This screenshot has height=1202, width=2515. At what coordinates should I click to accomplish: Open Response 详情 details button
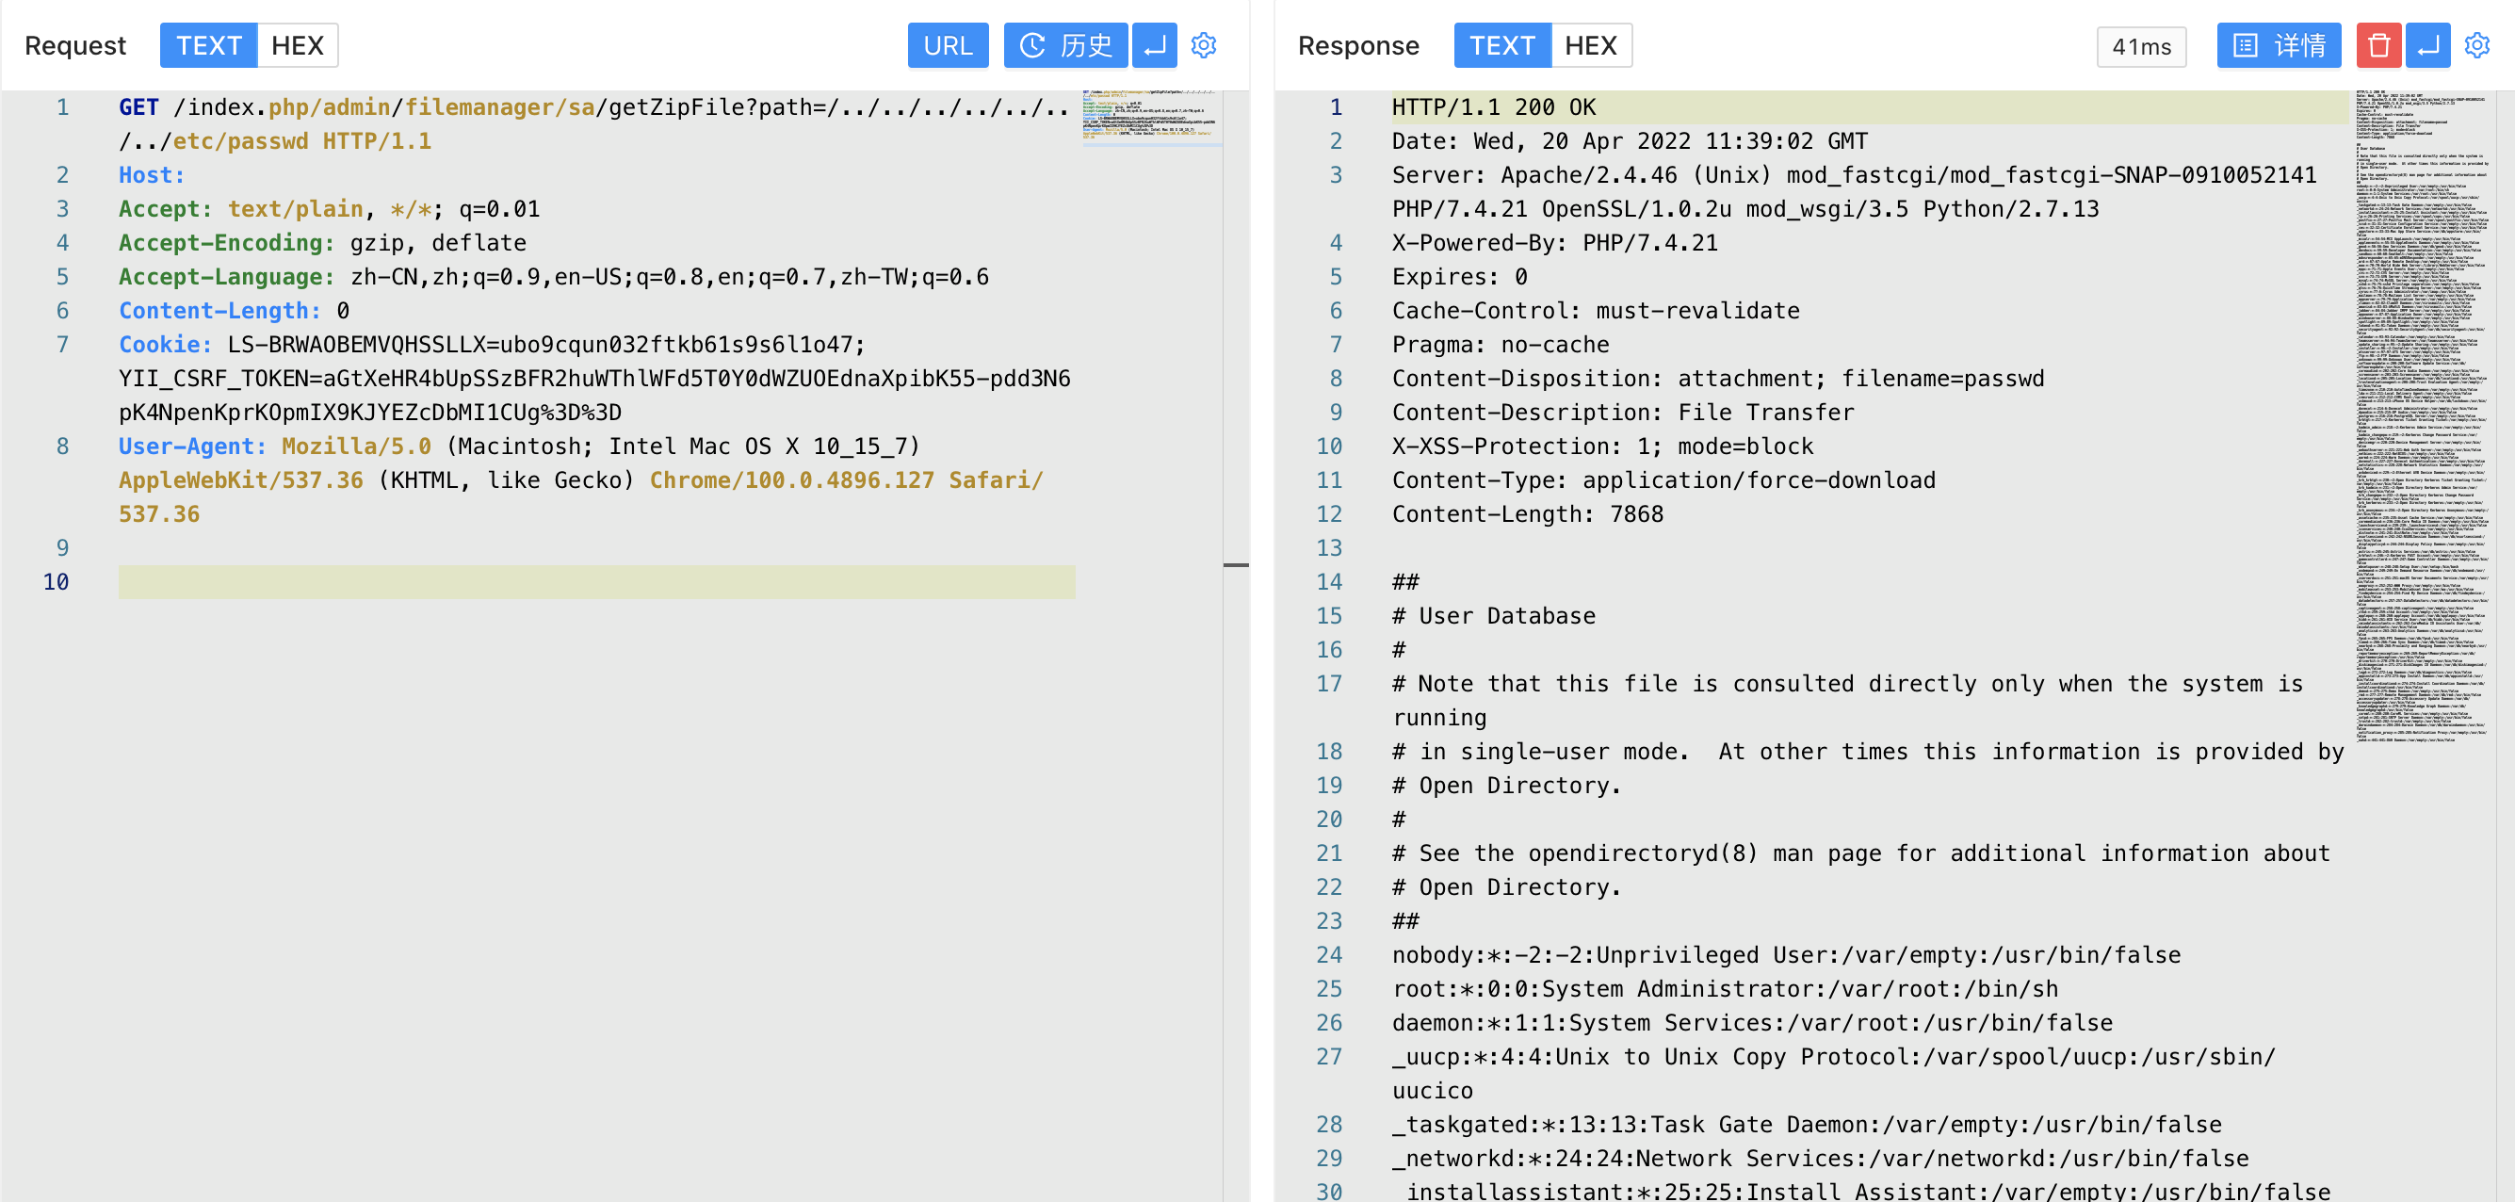point(2278,45)
